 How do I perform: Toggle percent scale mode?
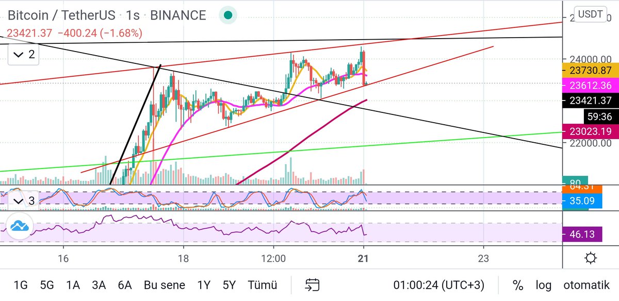coord(518,285)
